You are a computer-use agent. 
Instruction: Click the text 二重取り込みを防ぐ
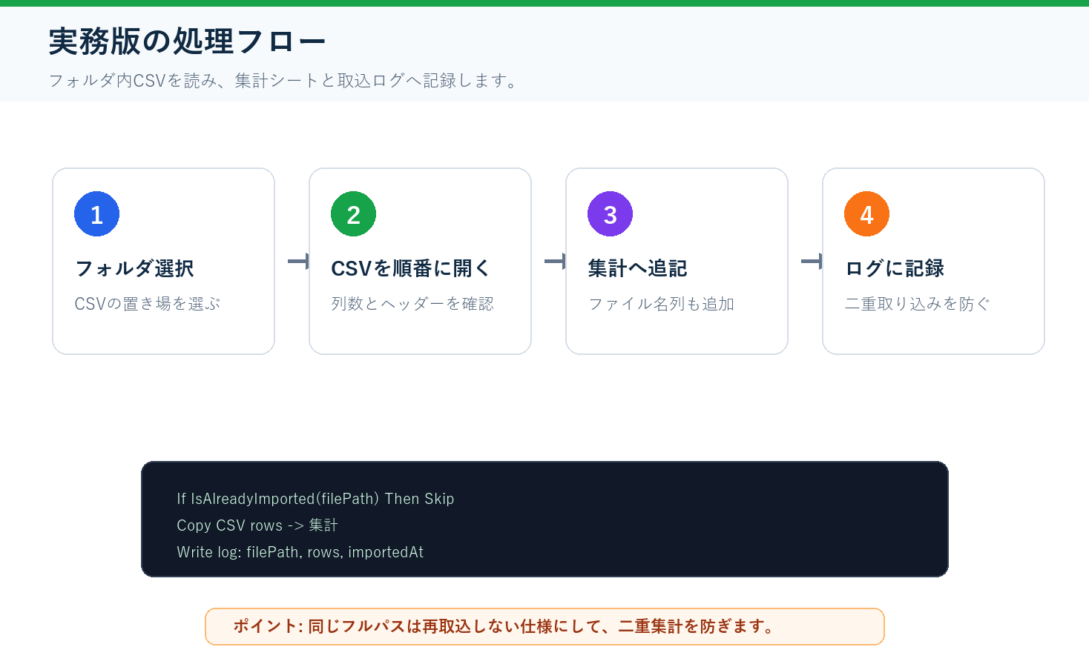(918, 304)
